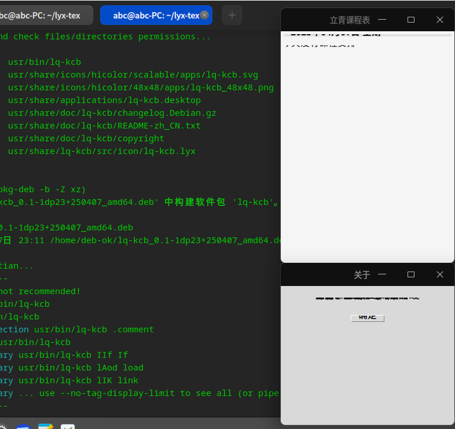Maximize the 立青课程表 window
Screen dimensions: 455x429
[x=411, y=20]
